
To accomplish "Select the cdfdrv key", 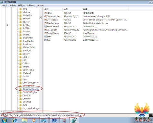I will click(26, 57).
